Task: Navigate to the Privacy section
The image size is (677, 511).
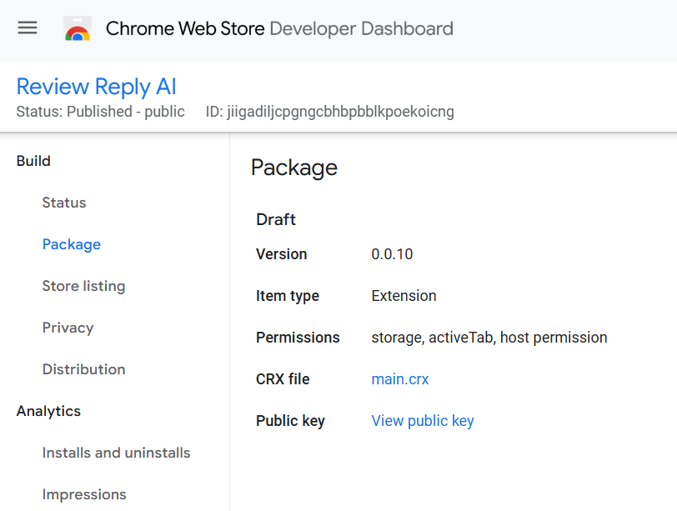Action: point(68,328)
